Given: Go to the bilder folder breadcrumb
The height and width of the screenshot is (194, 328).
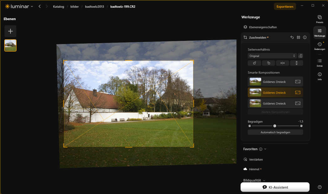Looking at the screenshot, I should 75,7.
